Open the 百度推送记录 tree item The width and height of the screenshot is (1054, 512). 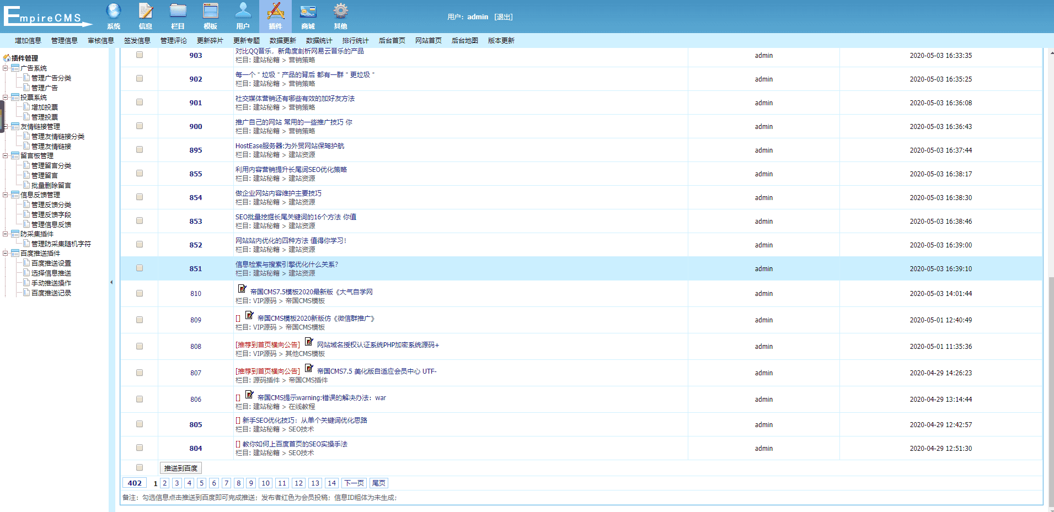(x=51, y=293)
